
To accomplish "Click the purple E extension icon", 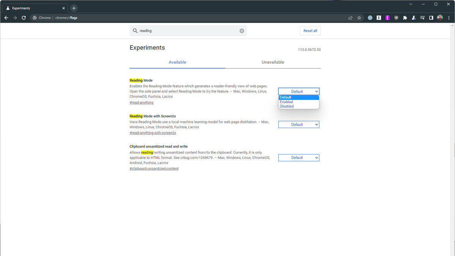I will point(388,17).
